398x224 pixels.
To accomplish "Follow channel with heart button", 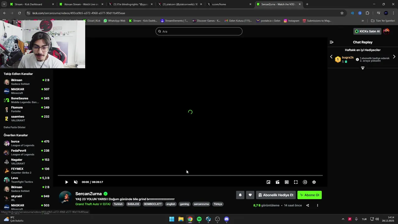I will pos(250,195).
